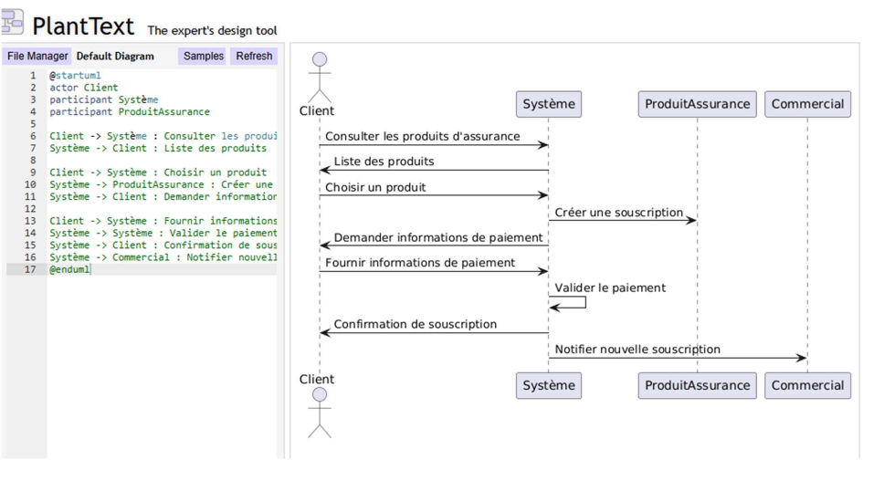The height and width of the screenshot is (481, 884).
Task: Click the PlantText title text
Action: point(83,26)
